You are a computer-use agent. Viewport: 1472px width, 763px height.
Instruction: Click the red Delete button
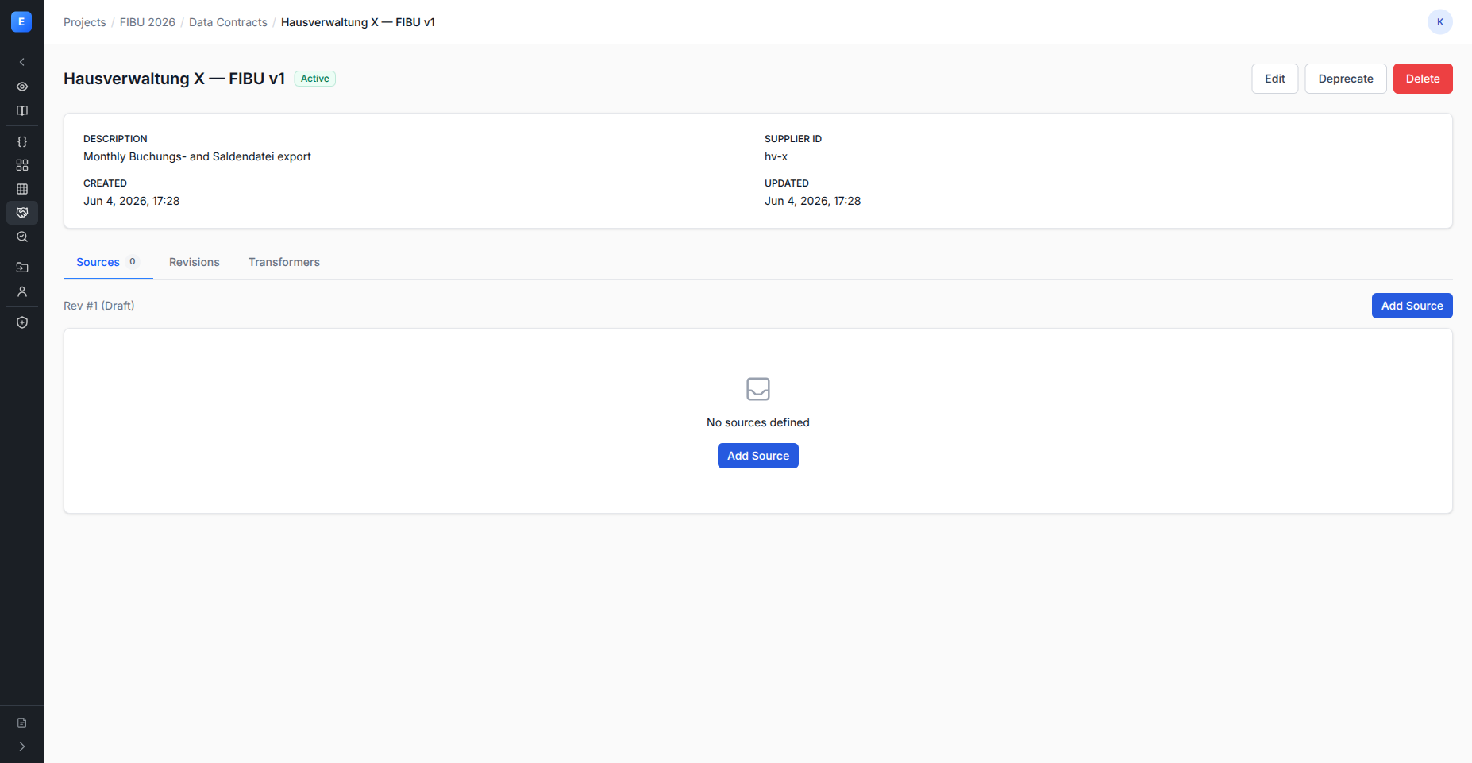[x=1423, y=79]
